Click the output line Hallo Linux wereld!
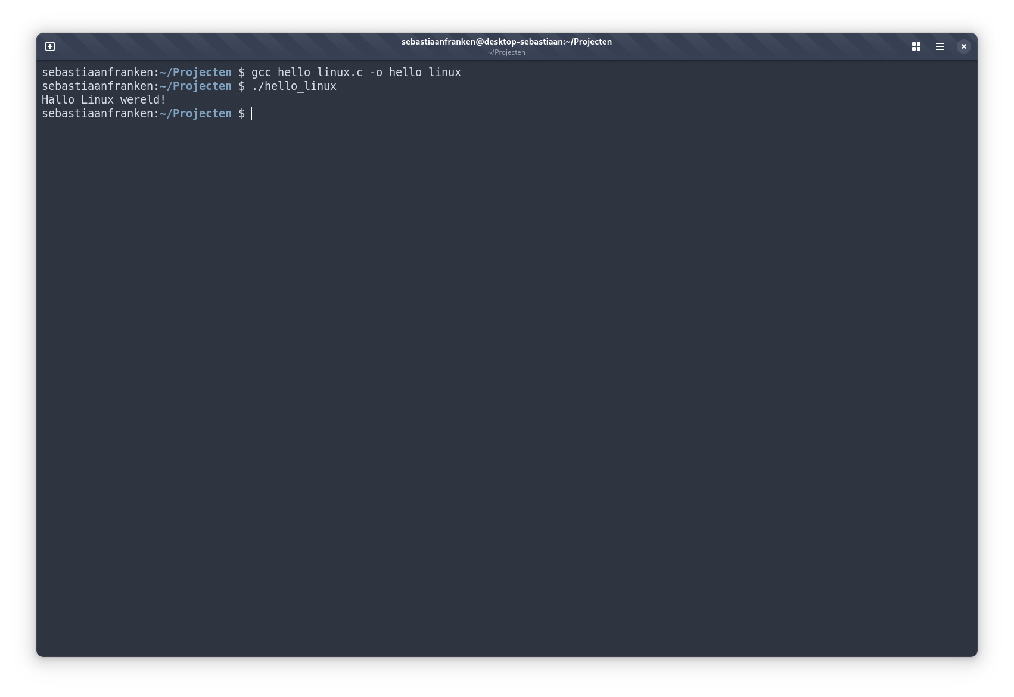 pos(104,100)
